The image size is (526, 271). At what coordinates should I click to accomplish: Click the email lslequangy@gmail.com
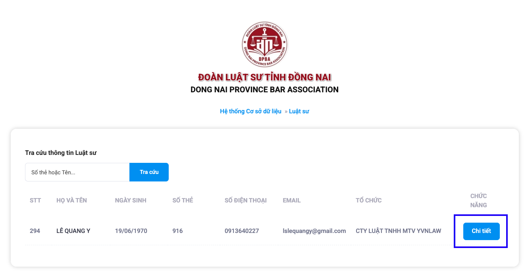(x=314, y=231)
